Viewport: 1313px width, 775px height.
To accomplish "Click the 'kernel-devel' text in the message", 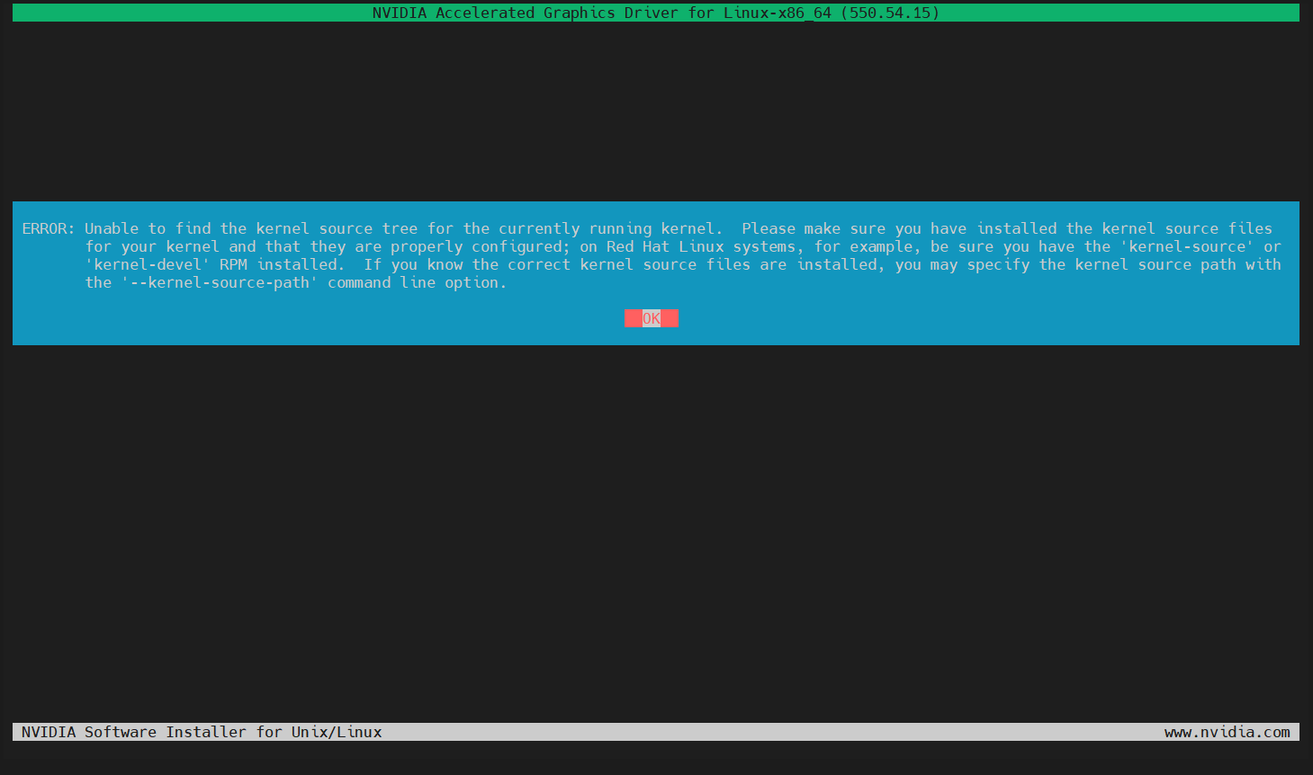I will 148,264.
